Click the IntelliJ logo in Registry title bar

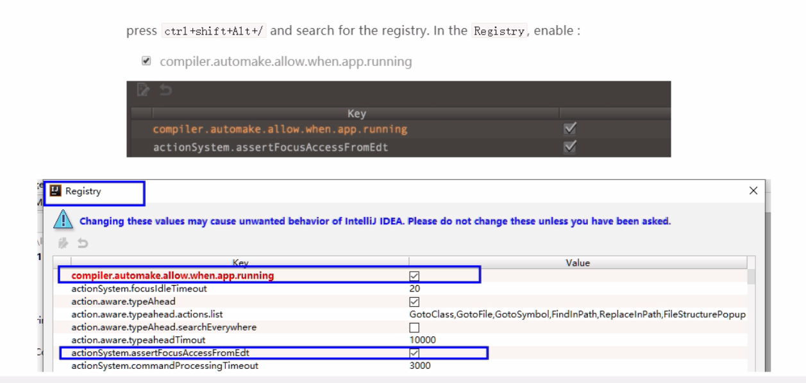[x=57, y=191]
